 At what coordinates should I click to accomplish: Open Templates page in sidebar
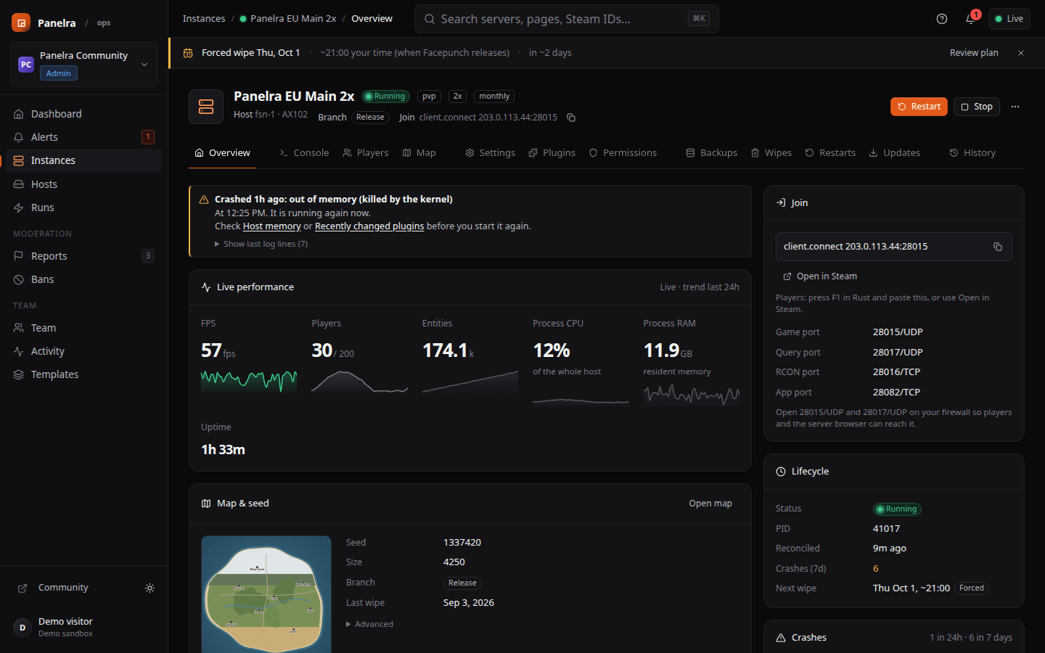[83, 374]
